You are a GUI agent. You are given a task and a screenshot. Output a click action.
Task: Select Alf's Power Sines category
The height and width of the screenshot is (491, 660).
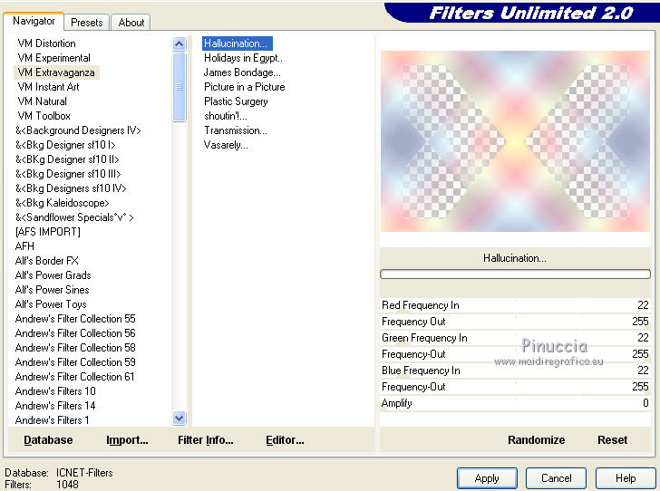point(53,290)
